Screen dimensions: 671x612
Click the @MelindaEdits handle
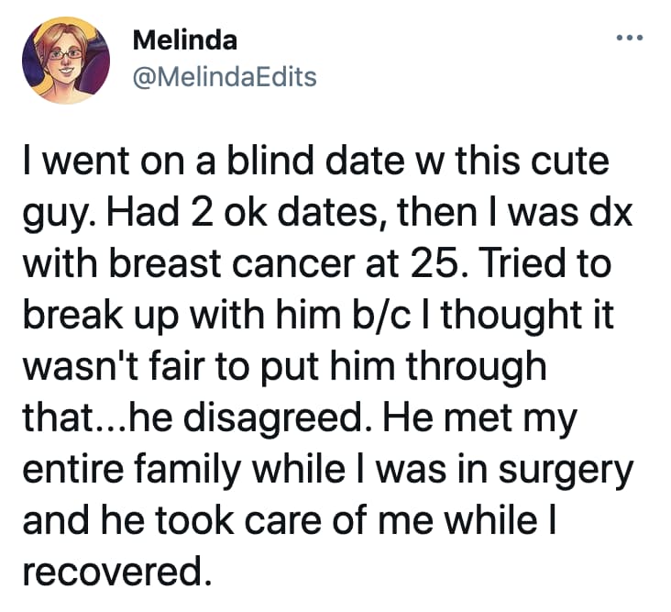pyautogui.click(x=224, y=77)
